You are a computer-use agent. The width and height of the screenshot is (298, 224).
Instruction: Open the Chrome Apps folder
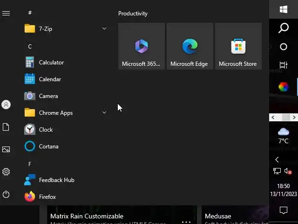[66, 112]
